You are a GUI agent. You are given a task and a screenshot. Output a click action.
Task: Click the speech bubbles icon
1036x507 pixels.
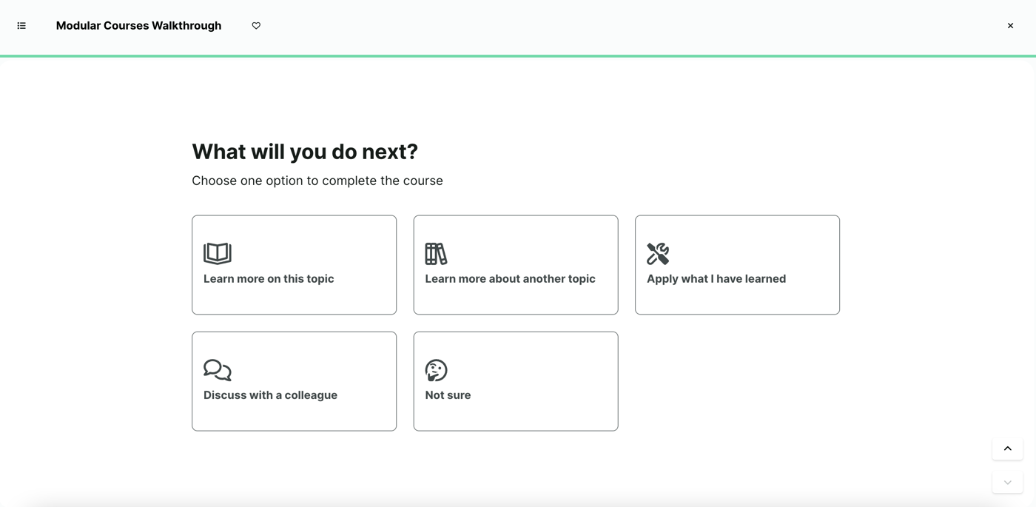click(217, 370)
